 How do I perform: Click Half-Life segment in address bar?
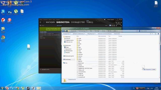coord(109,31)
